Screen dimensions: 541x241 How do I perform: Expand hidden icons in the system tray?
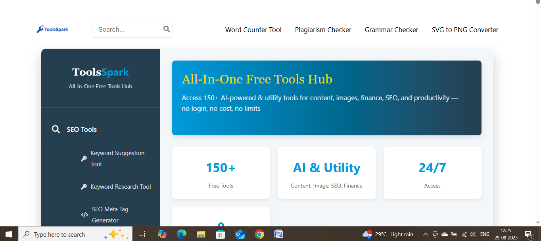point(425,234)
